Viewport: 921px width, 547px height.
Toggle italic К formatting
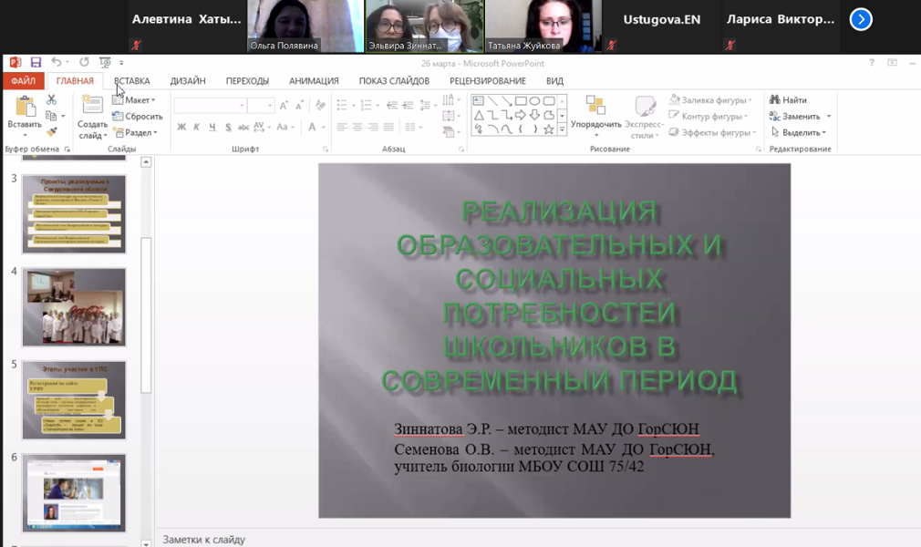[x=196, y=128]
